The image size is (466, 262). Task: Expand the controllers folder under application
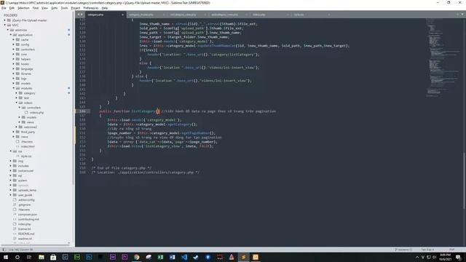[x=14, y=49]
